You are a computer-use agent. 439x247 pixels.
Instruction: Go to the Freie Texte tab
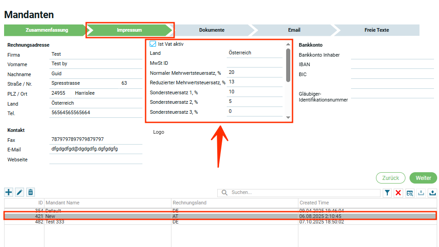pos(376,30)
